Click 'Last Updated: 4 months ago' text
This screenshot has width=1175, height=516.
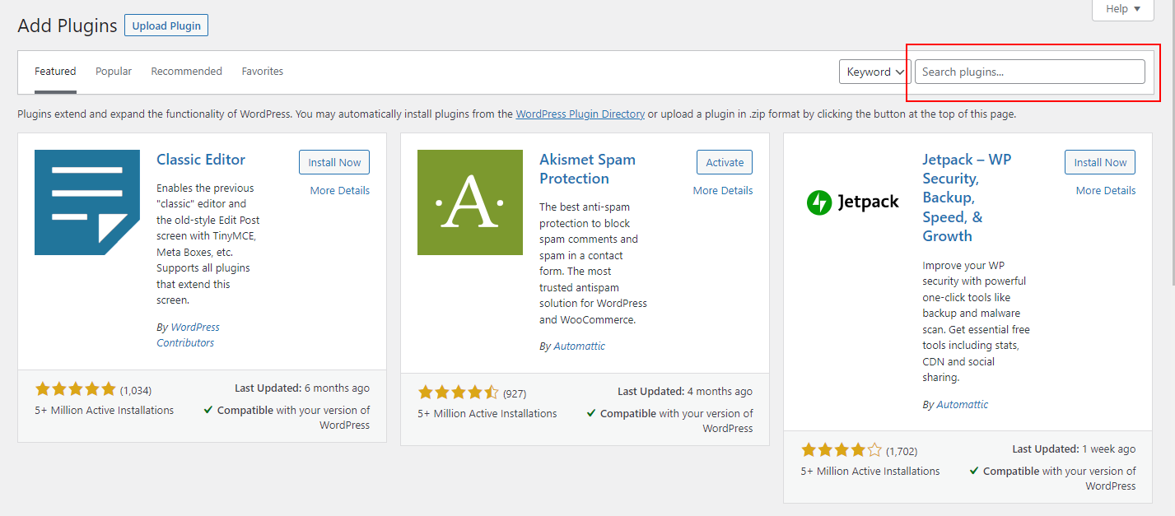click(x=685, y=392)
